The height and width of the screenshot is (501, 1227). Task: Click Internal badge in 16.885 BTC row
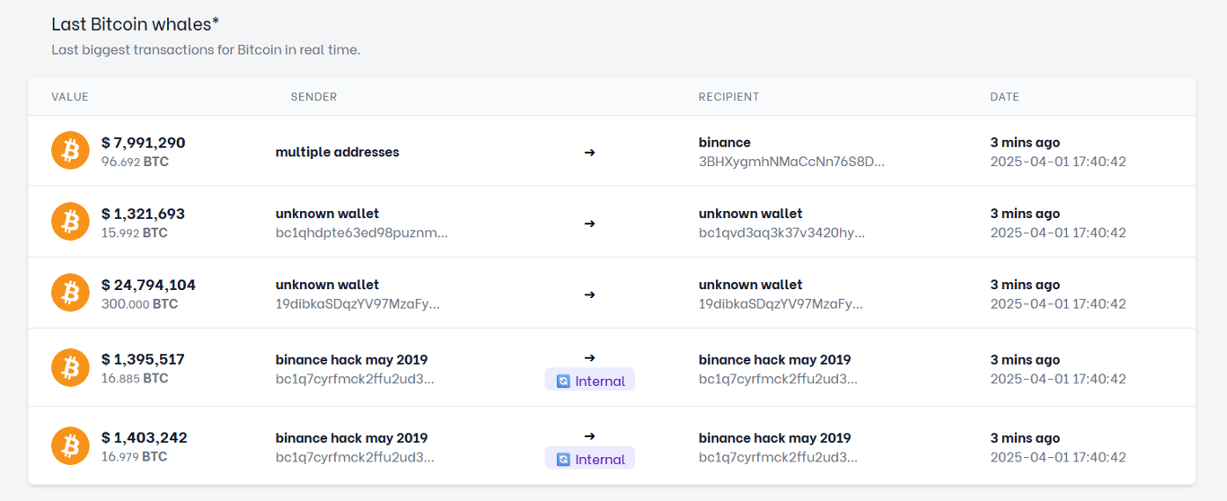pyautogui.click(x=589, y=381)
